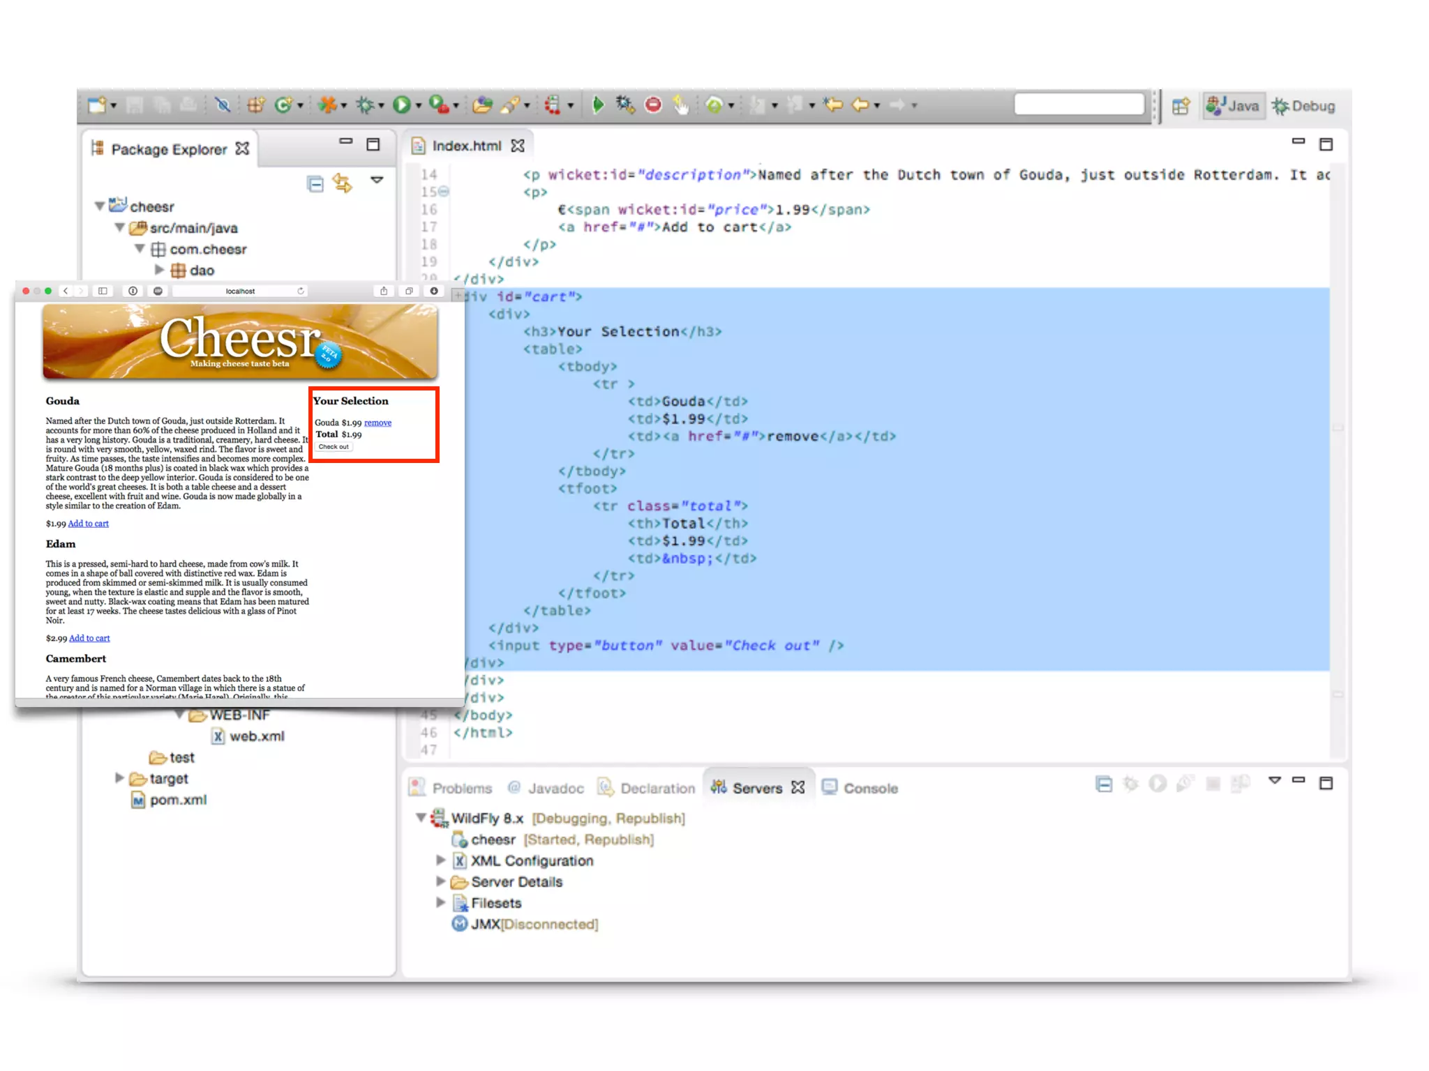Screen dimensions: 1429x1071
Task: Click the browser reload icon
Action: 301,291
